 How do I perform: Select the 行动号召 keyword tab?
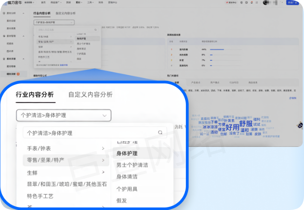point(234,82)
